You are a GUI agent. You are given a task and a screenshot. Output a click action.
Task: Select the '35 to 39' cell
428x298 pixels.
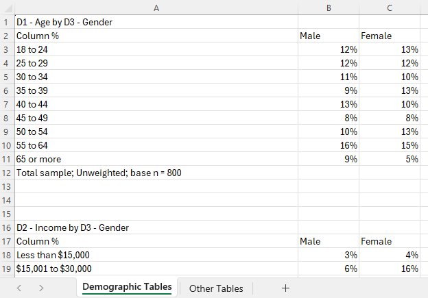point(156,90)
